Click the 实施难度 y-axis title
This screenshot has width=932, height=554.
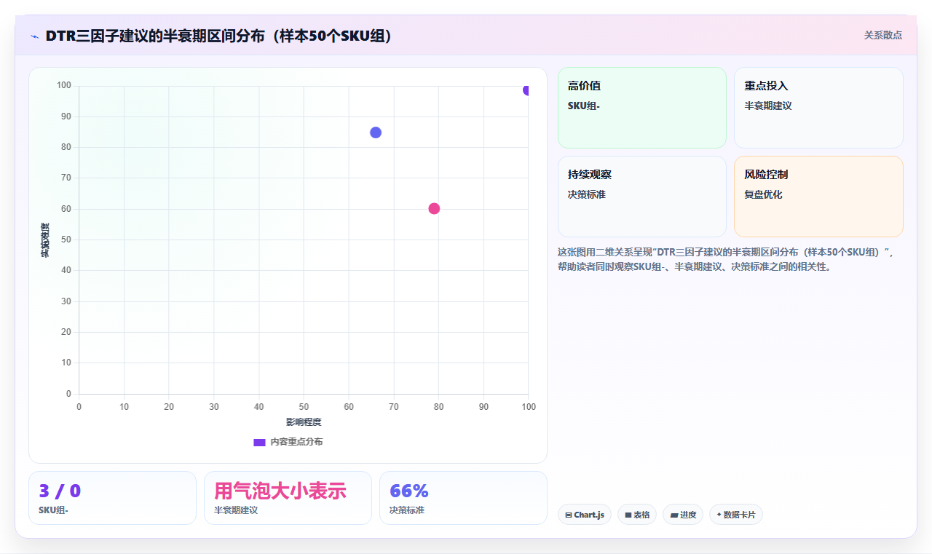[x=45, y=240]
